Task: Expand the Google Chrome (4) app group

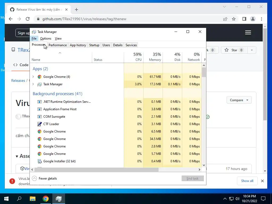Action: coord(33,77)
